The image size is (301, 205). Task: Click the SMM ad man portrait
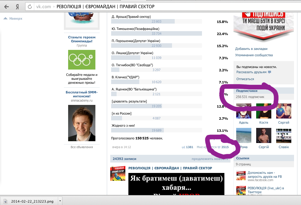pyautogui.click(x=82, y=123)
